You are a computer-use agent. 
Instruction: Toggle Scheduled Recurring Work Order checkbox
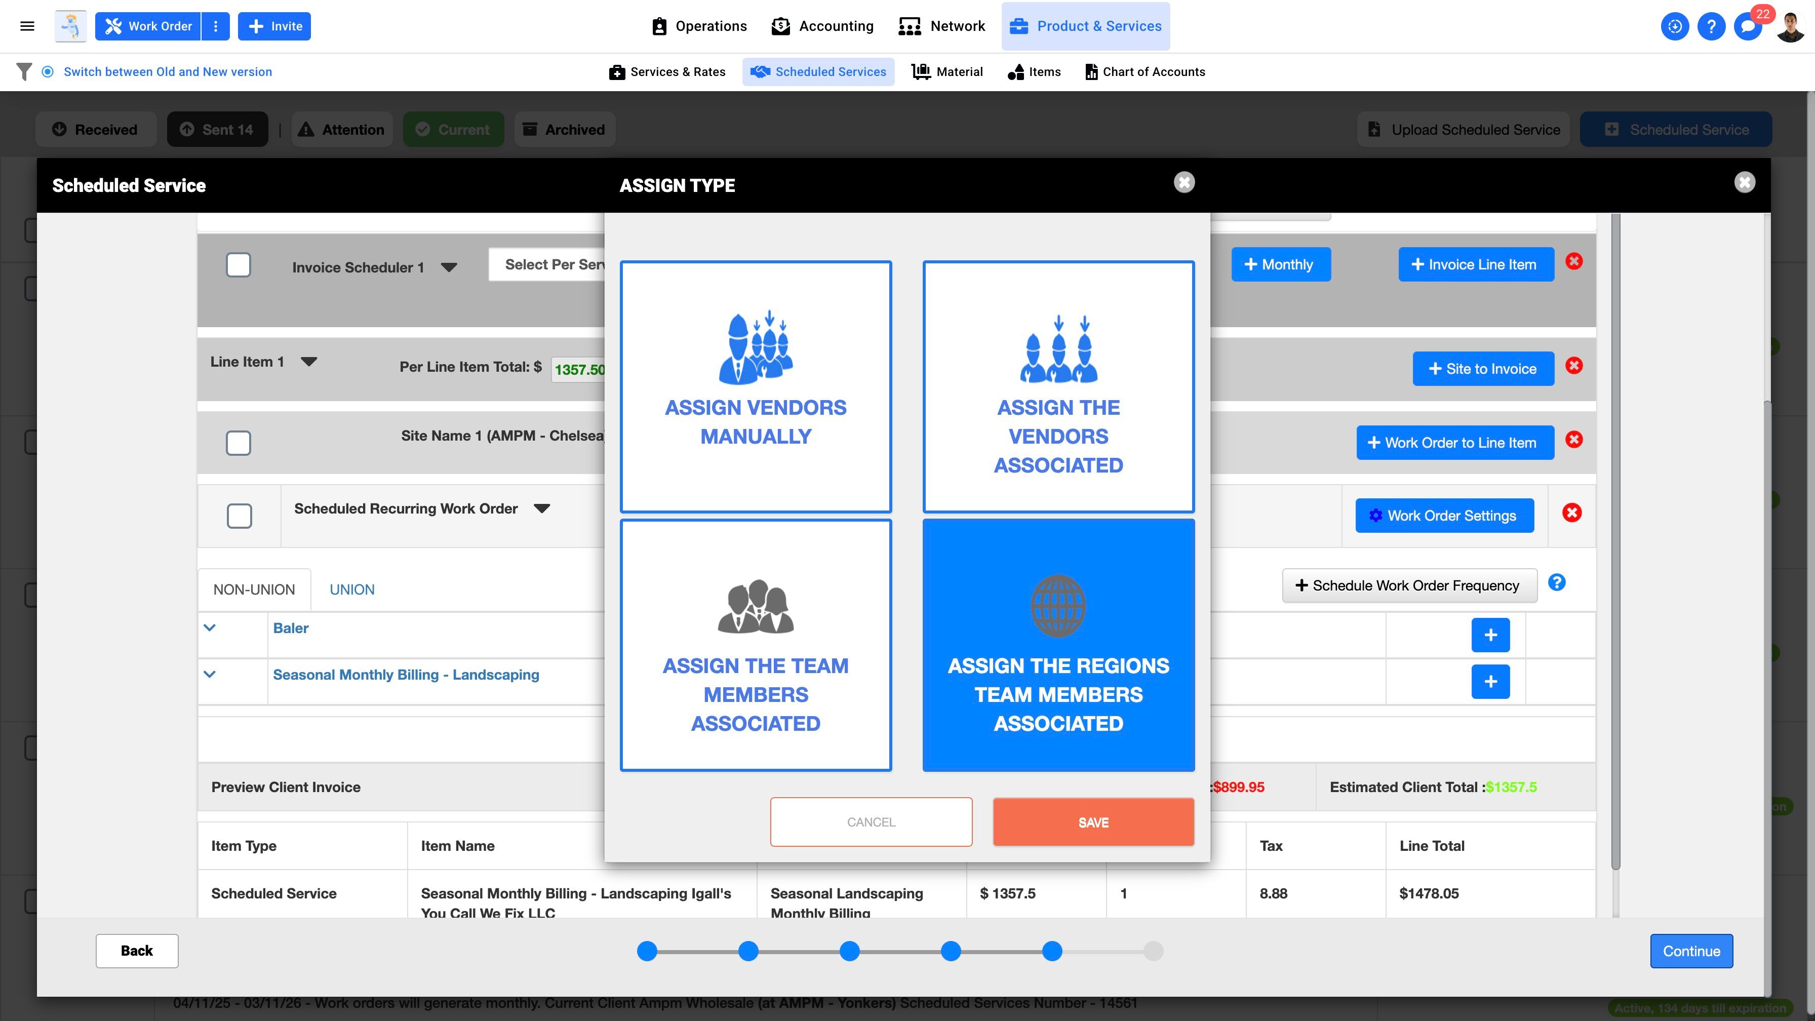coord(240,516)
